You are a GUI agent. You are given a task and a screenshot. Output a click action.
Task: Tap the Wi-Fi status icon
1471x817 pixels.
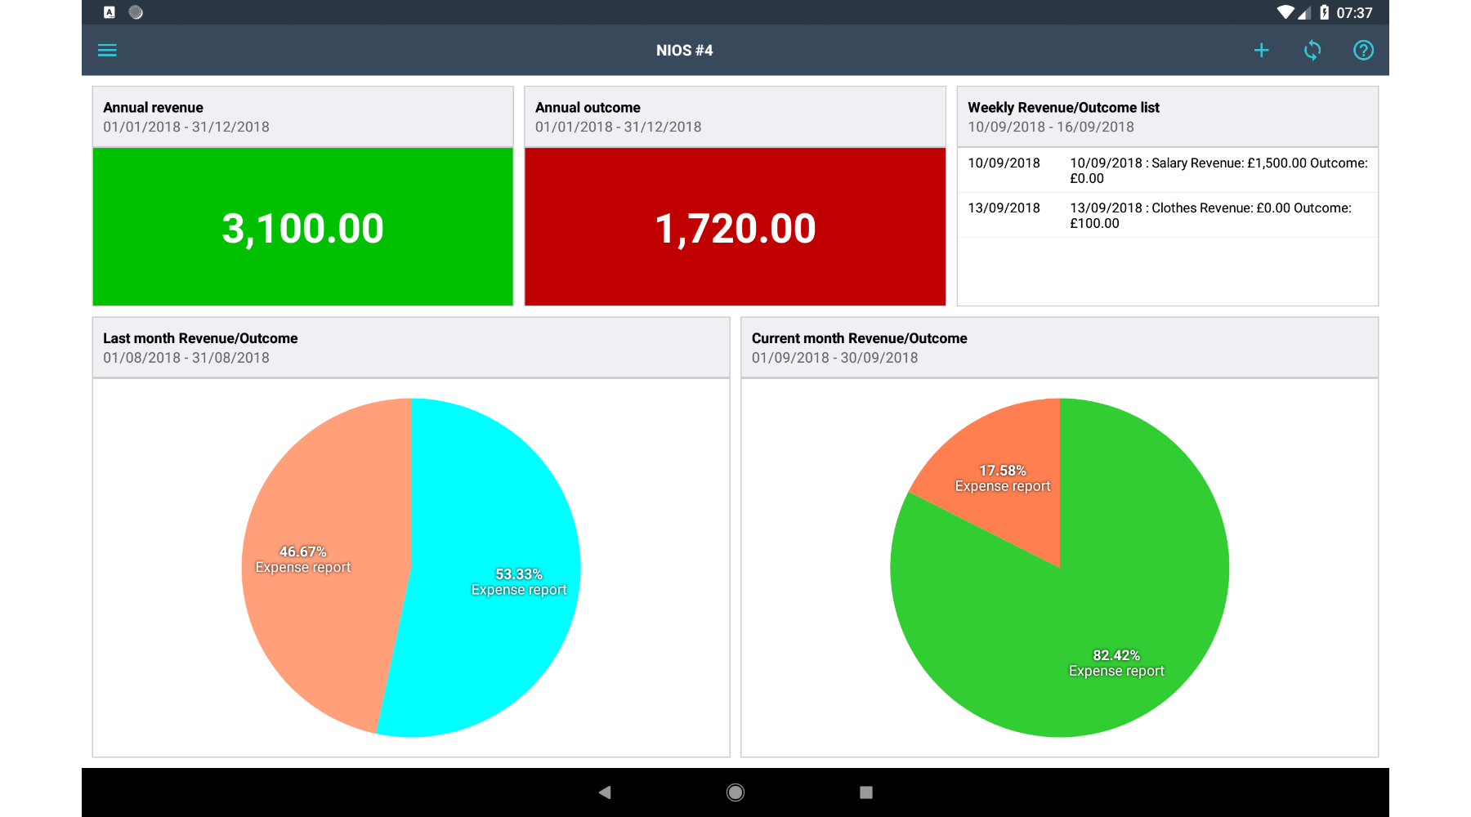point(1285,12)
